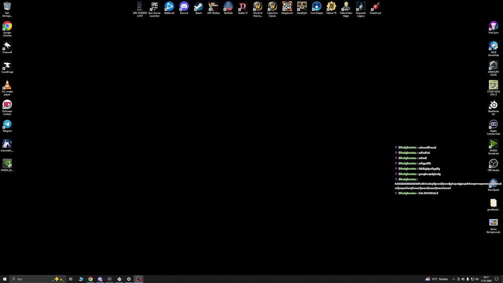Open Discord from the taskbar
This screenshot has width=503, height=283.
pos(100,279)
